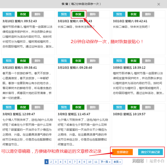Click 植树节 text under 18:39:12
167x165 pixels.
138,83
